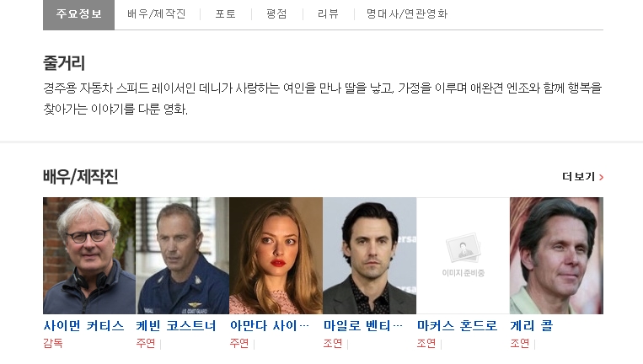Image resolution: width=643 pixels, height=364 pixels.
Task: Open 마일로 벤티밀리아 photo thumbnail
Action: click(369, 256)
